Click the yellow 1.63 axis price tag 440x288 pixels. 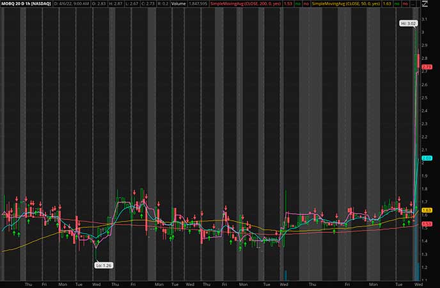(427, 210)
